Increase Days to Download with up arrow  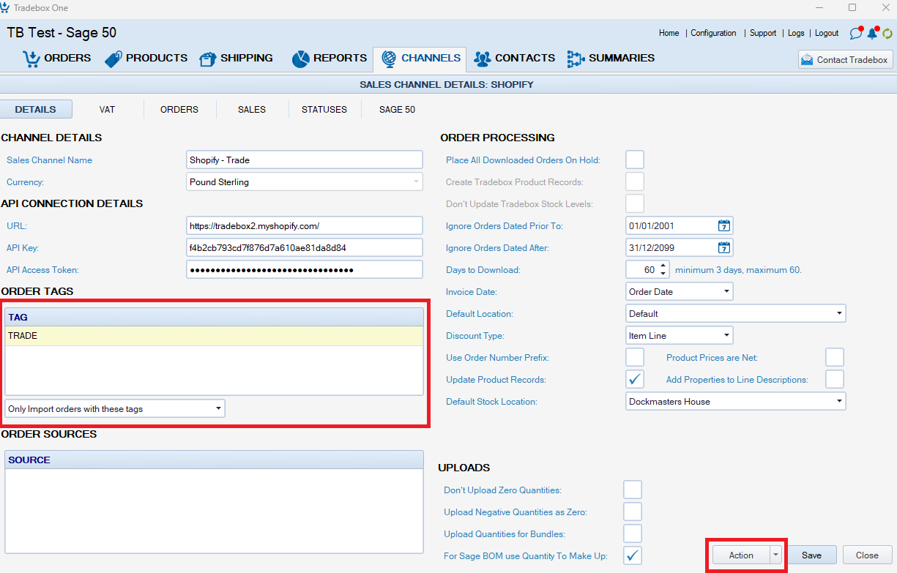click(x=663, y=266)
